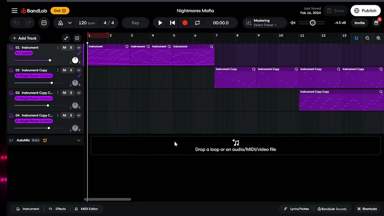The width and height of the screenshot is (384, 216).
Task: Open the Shortcuts panel
Action: (x=367, y=209)
